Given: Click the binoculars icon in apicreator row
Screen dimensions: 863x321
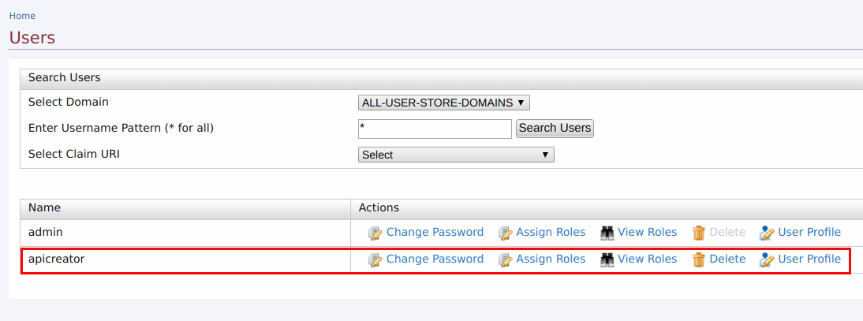Looking at the screenshot, I should pyautogui.click(x=607, y=259).
